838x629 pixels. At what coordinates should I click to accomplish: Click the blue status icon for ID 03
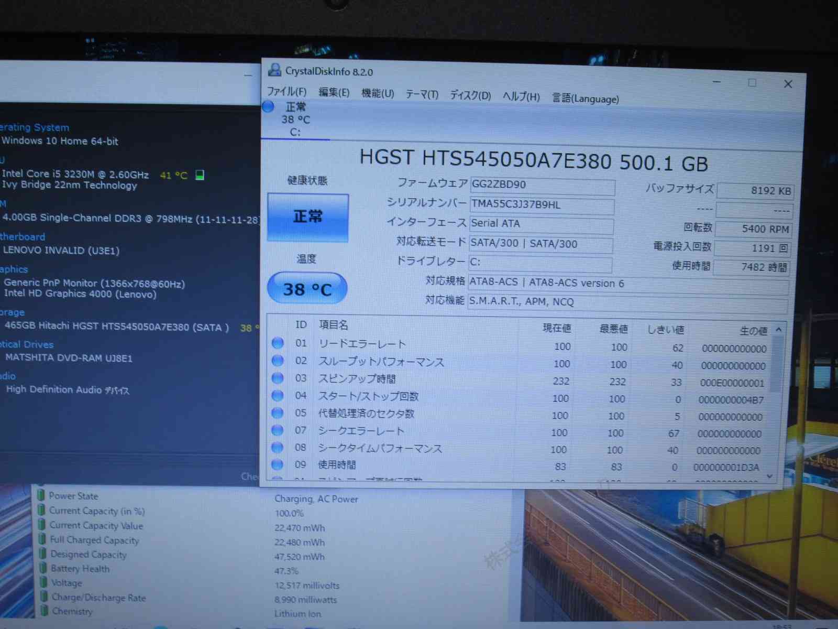[x=278, y=378]
